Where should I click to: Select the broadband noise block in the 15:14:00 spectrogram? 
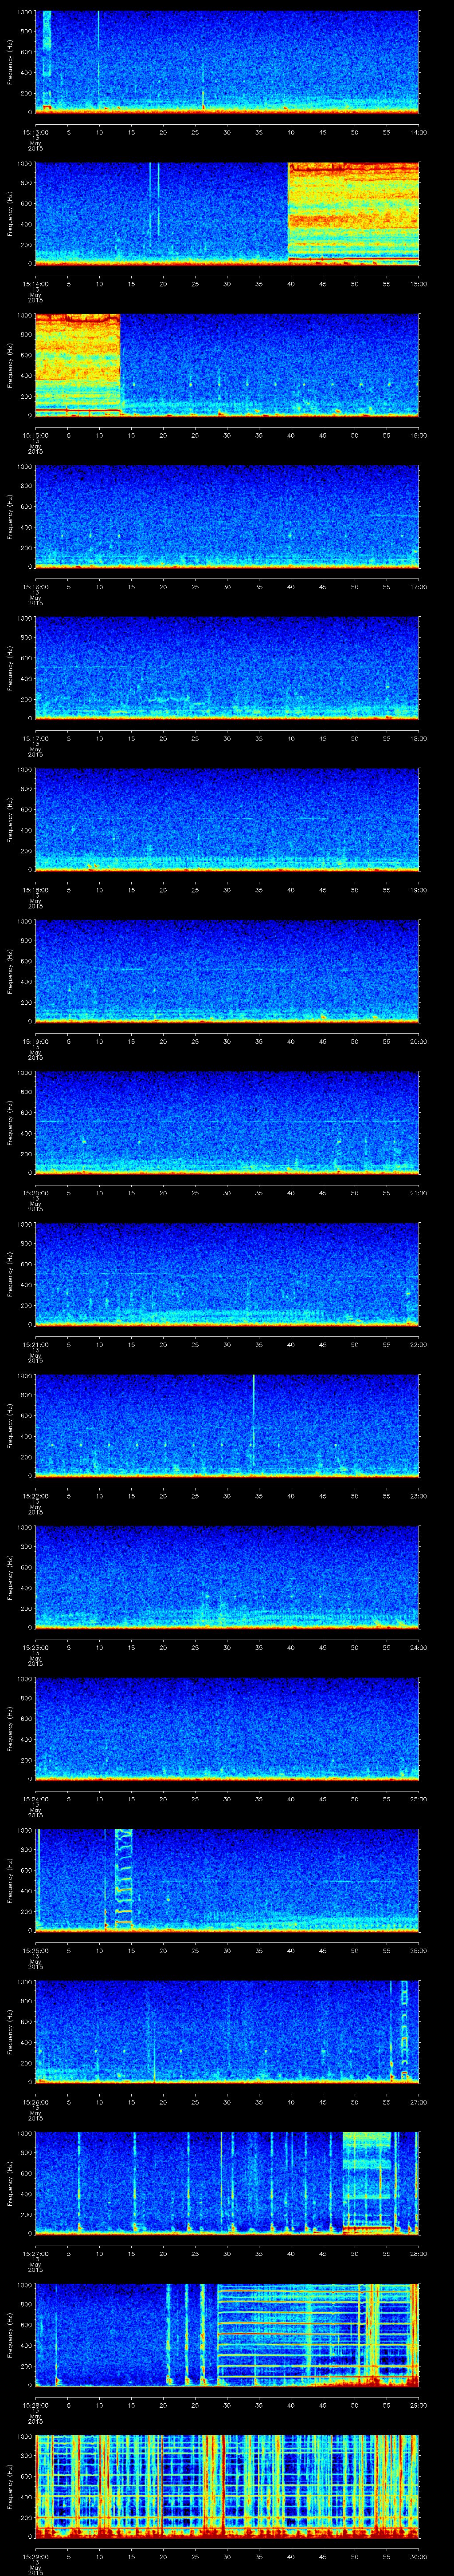click(x=353, y=213)
